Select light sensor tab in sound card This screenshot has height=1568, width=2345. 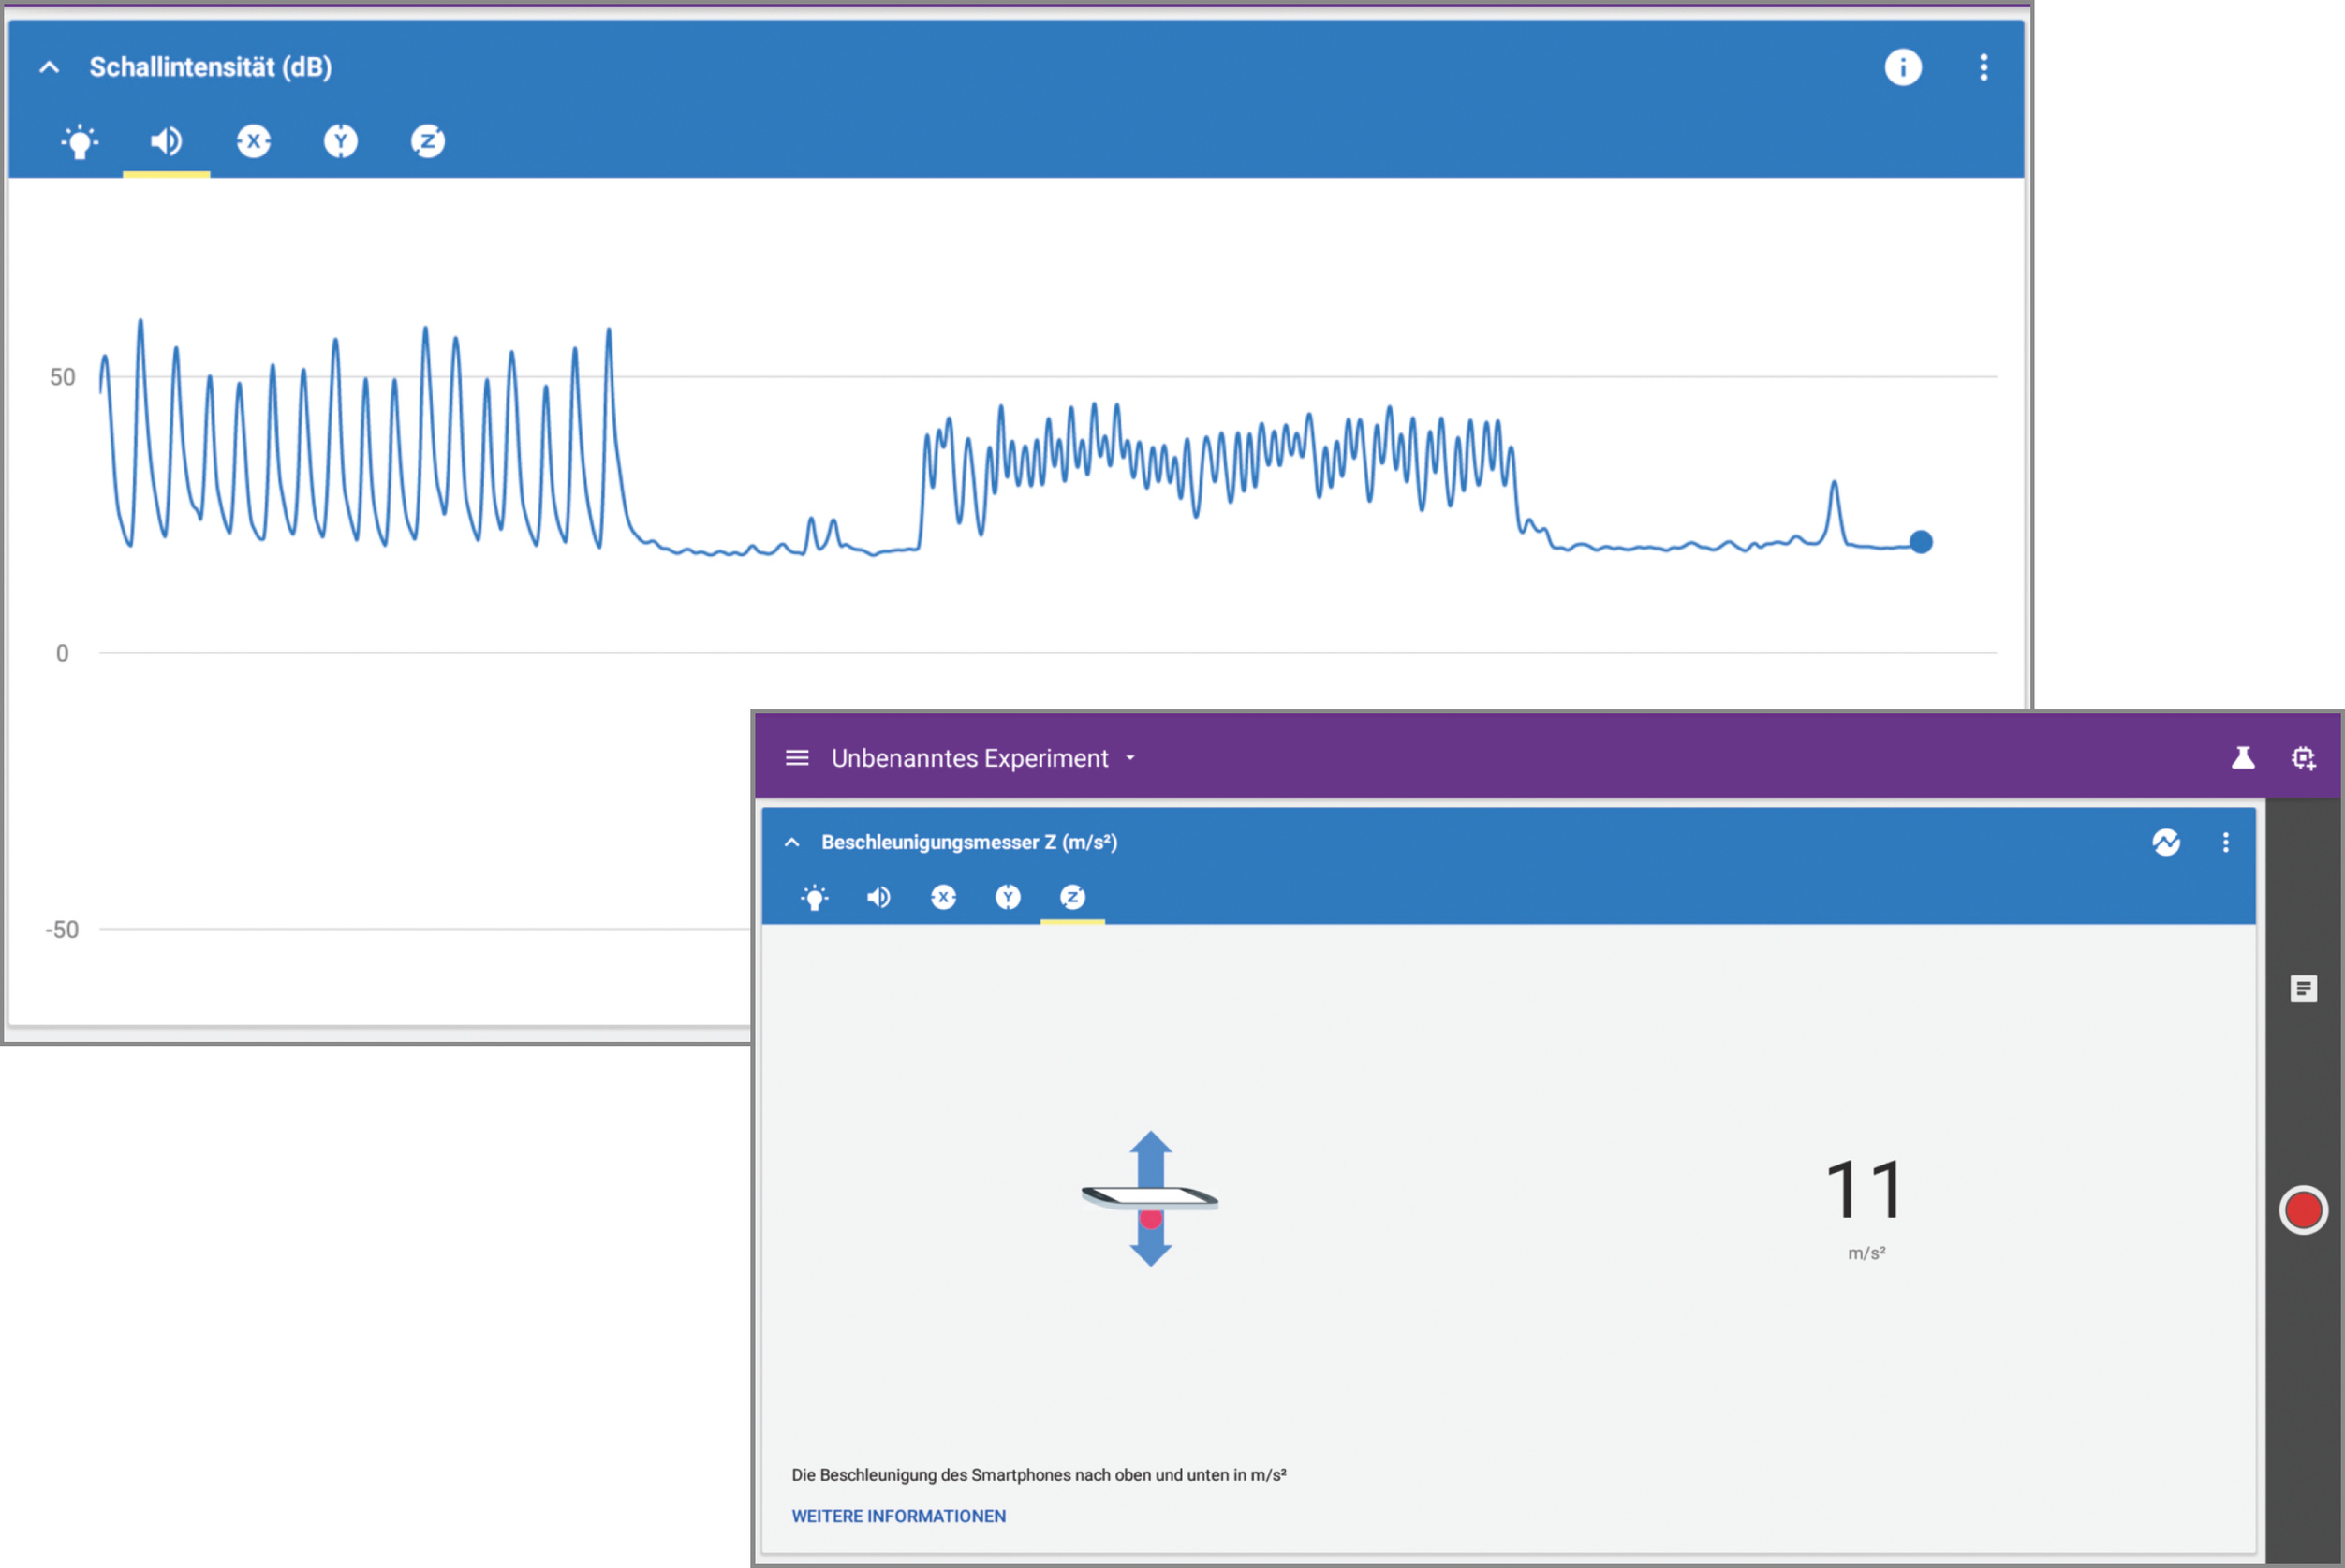pyautogui.click(x=79, y=142)
